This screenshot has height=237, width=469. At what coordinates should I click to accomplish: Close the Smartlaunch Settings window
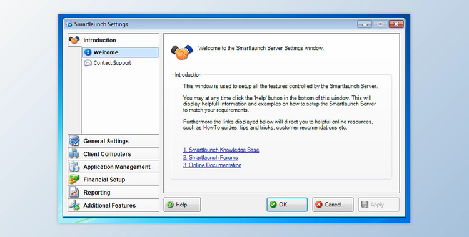coord(396,24)
